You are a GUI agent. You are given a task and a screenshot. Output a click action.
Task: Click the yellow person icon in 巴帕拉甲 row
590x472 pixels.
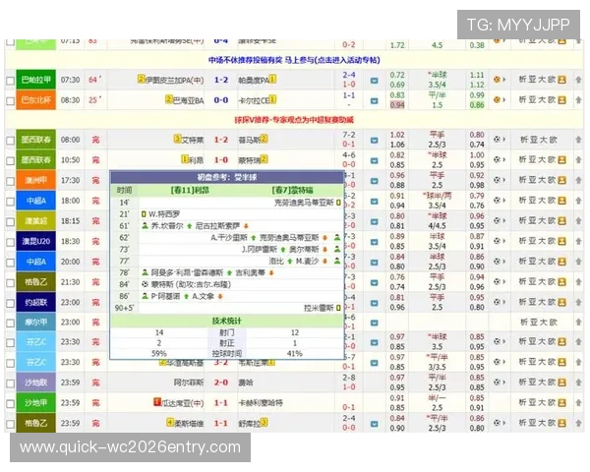coord(562,80)
